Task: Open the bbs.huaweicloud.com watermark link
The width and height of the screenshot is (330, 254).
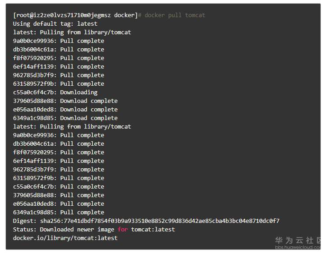Action: click(298, 247)
